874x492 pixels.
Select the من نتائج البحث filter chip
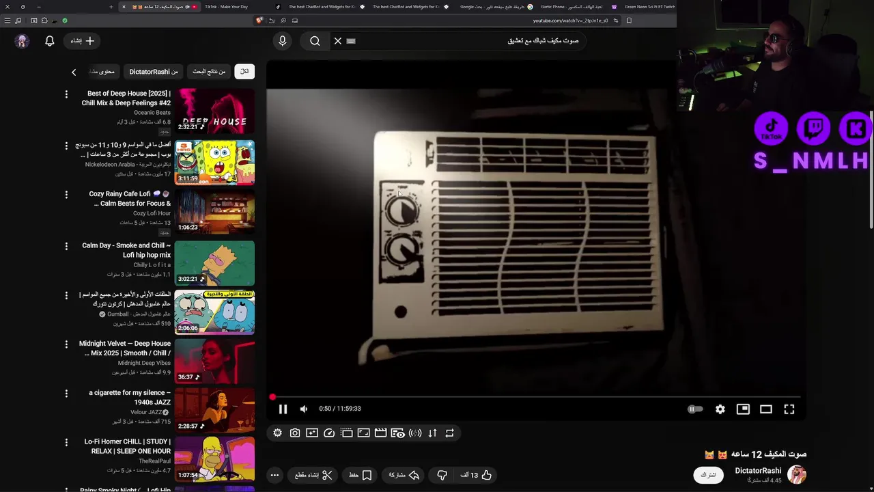[209, 71]
